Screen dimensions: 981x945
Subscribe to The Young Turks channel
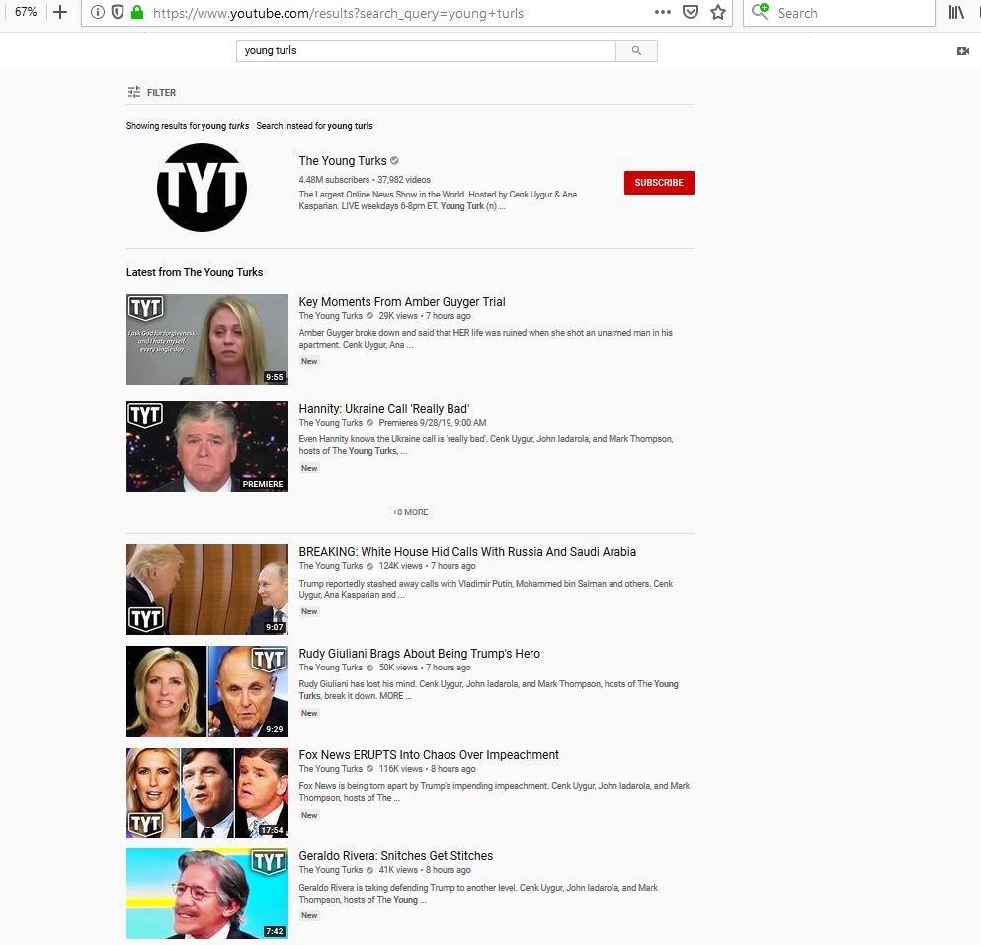click(659, 183)
